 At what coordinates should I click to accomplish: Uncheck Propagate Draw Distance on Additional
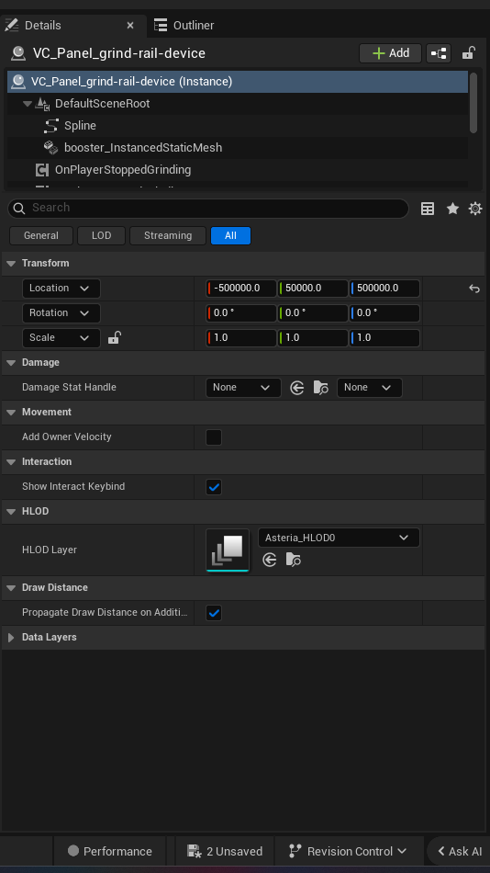coord(214,612)
